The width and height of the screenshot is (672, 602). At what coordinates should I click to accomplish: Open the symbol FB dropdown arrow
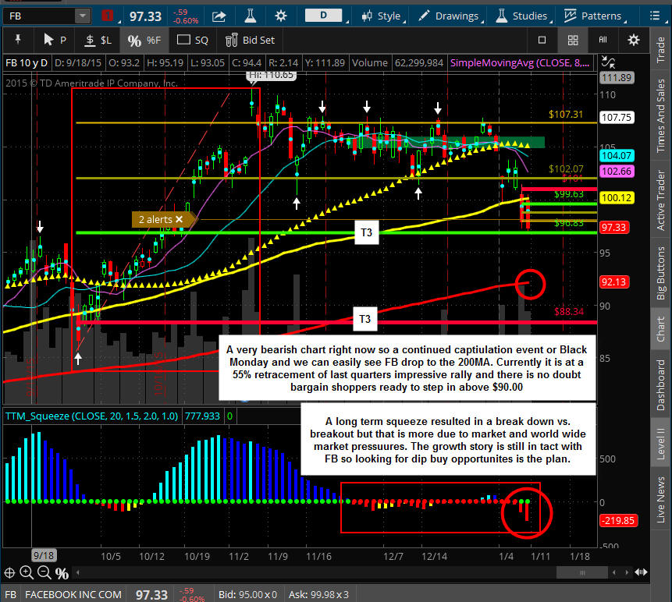81,16
